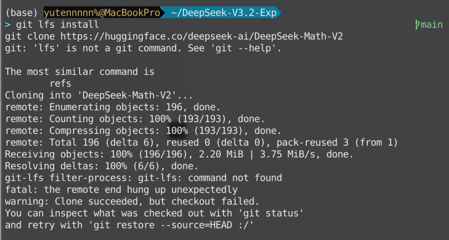Click the 'Enumerating objects: 196' line
This screenshot has width=449, height=240.
113,107
